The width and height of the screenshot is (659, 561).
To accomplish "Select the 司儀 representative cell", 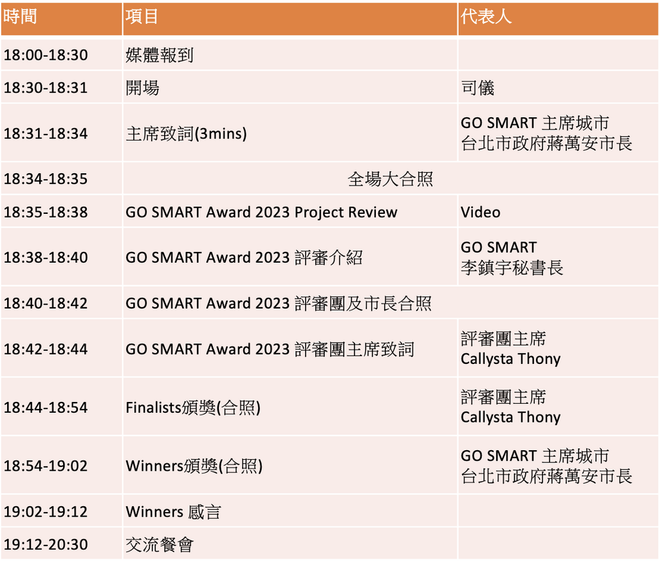I will point(478,88).
